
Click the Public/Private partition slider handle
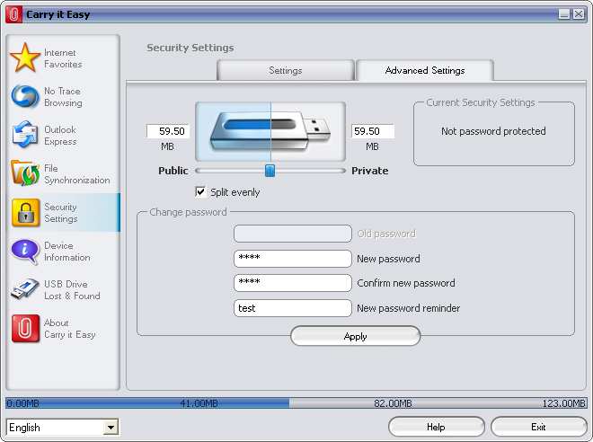(x=270, y=171)
